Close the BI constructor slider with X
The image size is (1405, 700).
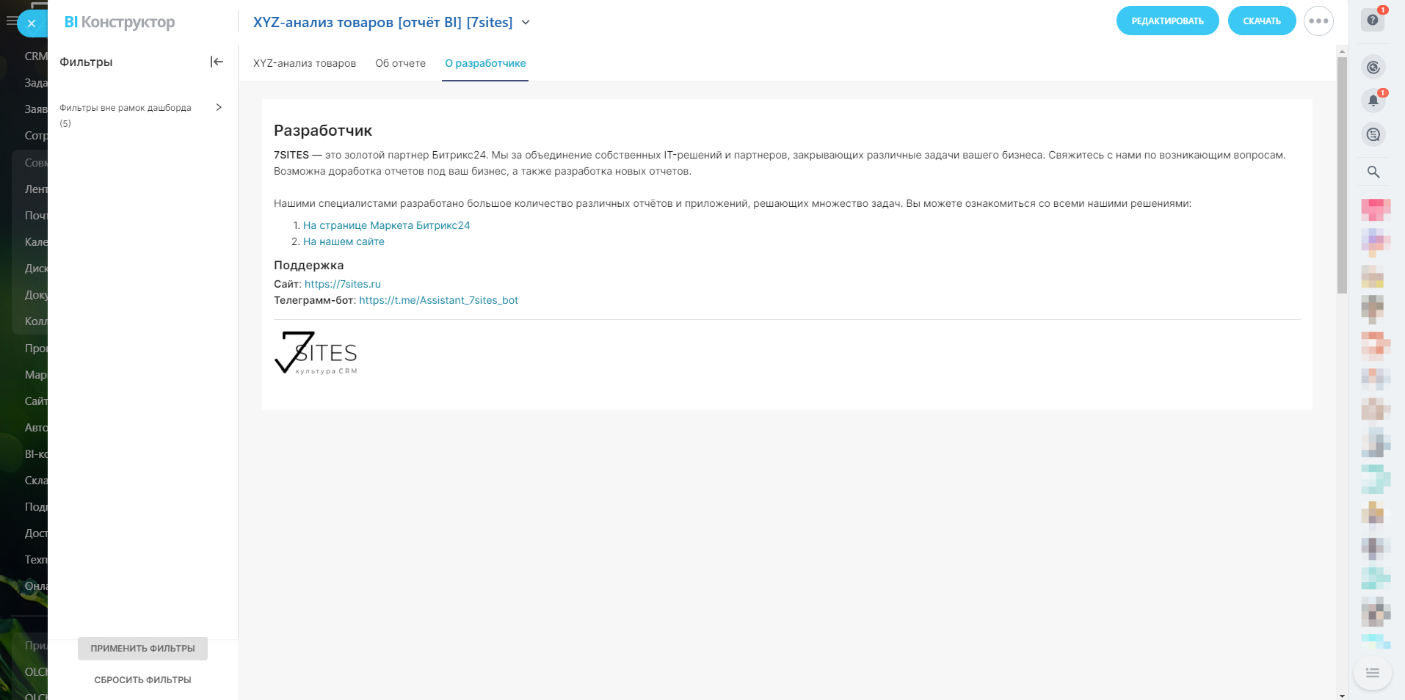tap(32, 23)
